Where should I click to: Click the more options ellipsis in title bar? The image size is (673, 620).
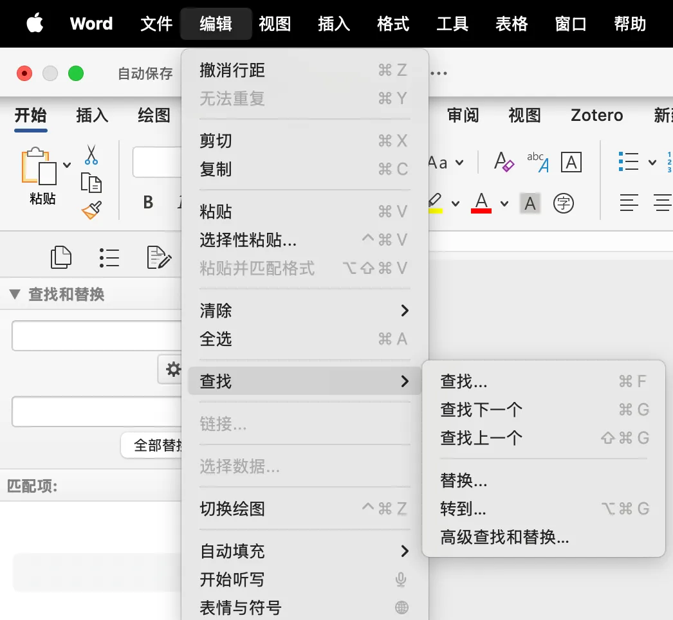[439, 73]
